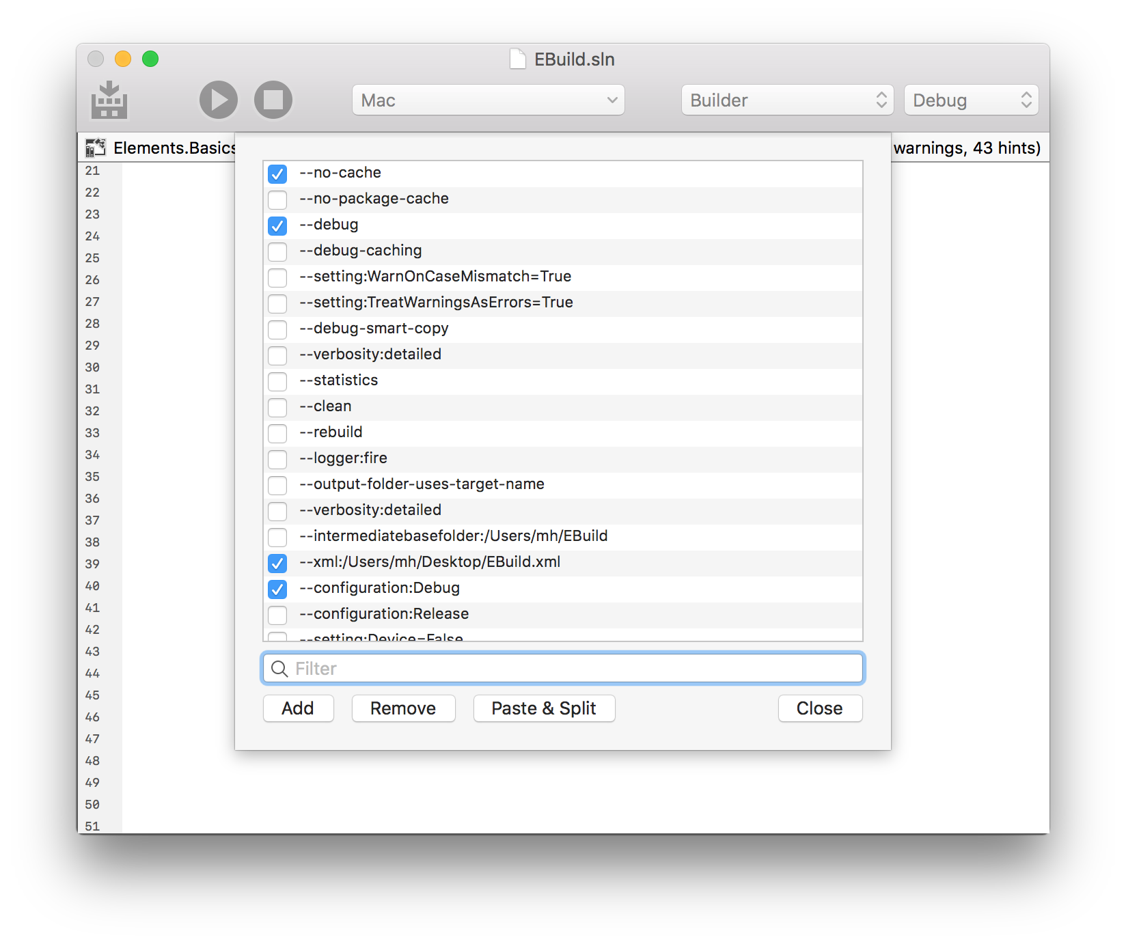Start the build with the play button
Screen dimensions: 1126x944
pos(219,100)
